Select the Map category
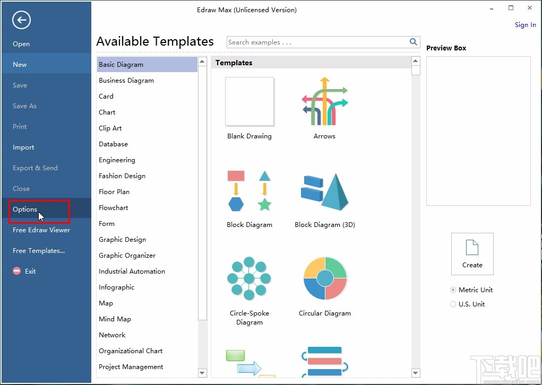 point(147,303)
